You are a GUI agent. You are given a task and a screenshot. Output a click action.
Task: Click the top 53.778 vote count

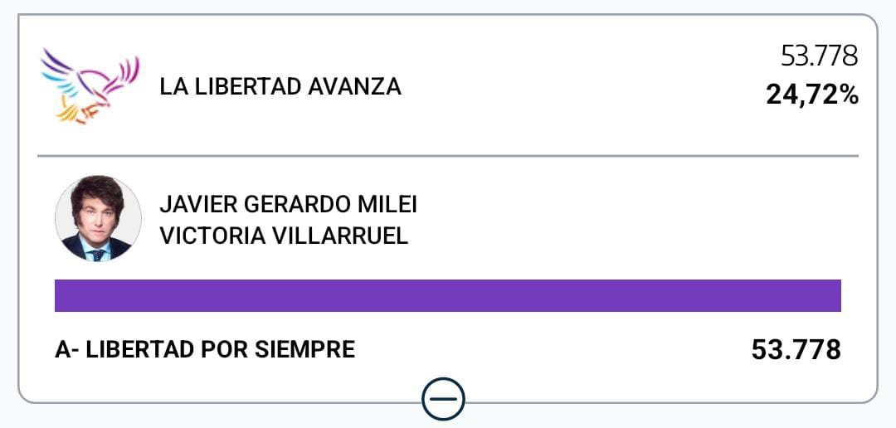coord(818,56)
